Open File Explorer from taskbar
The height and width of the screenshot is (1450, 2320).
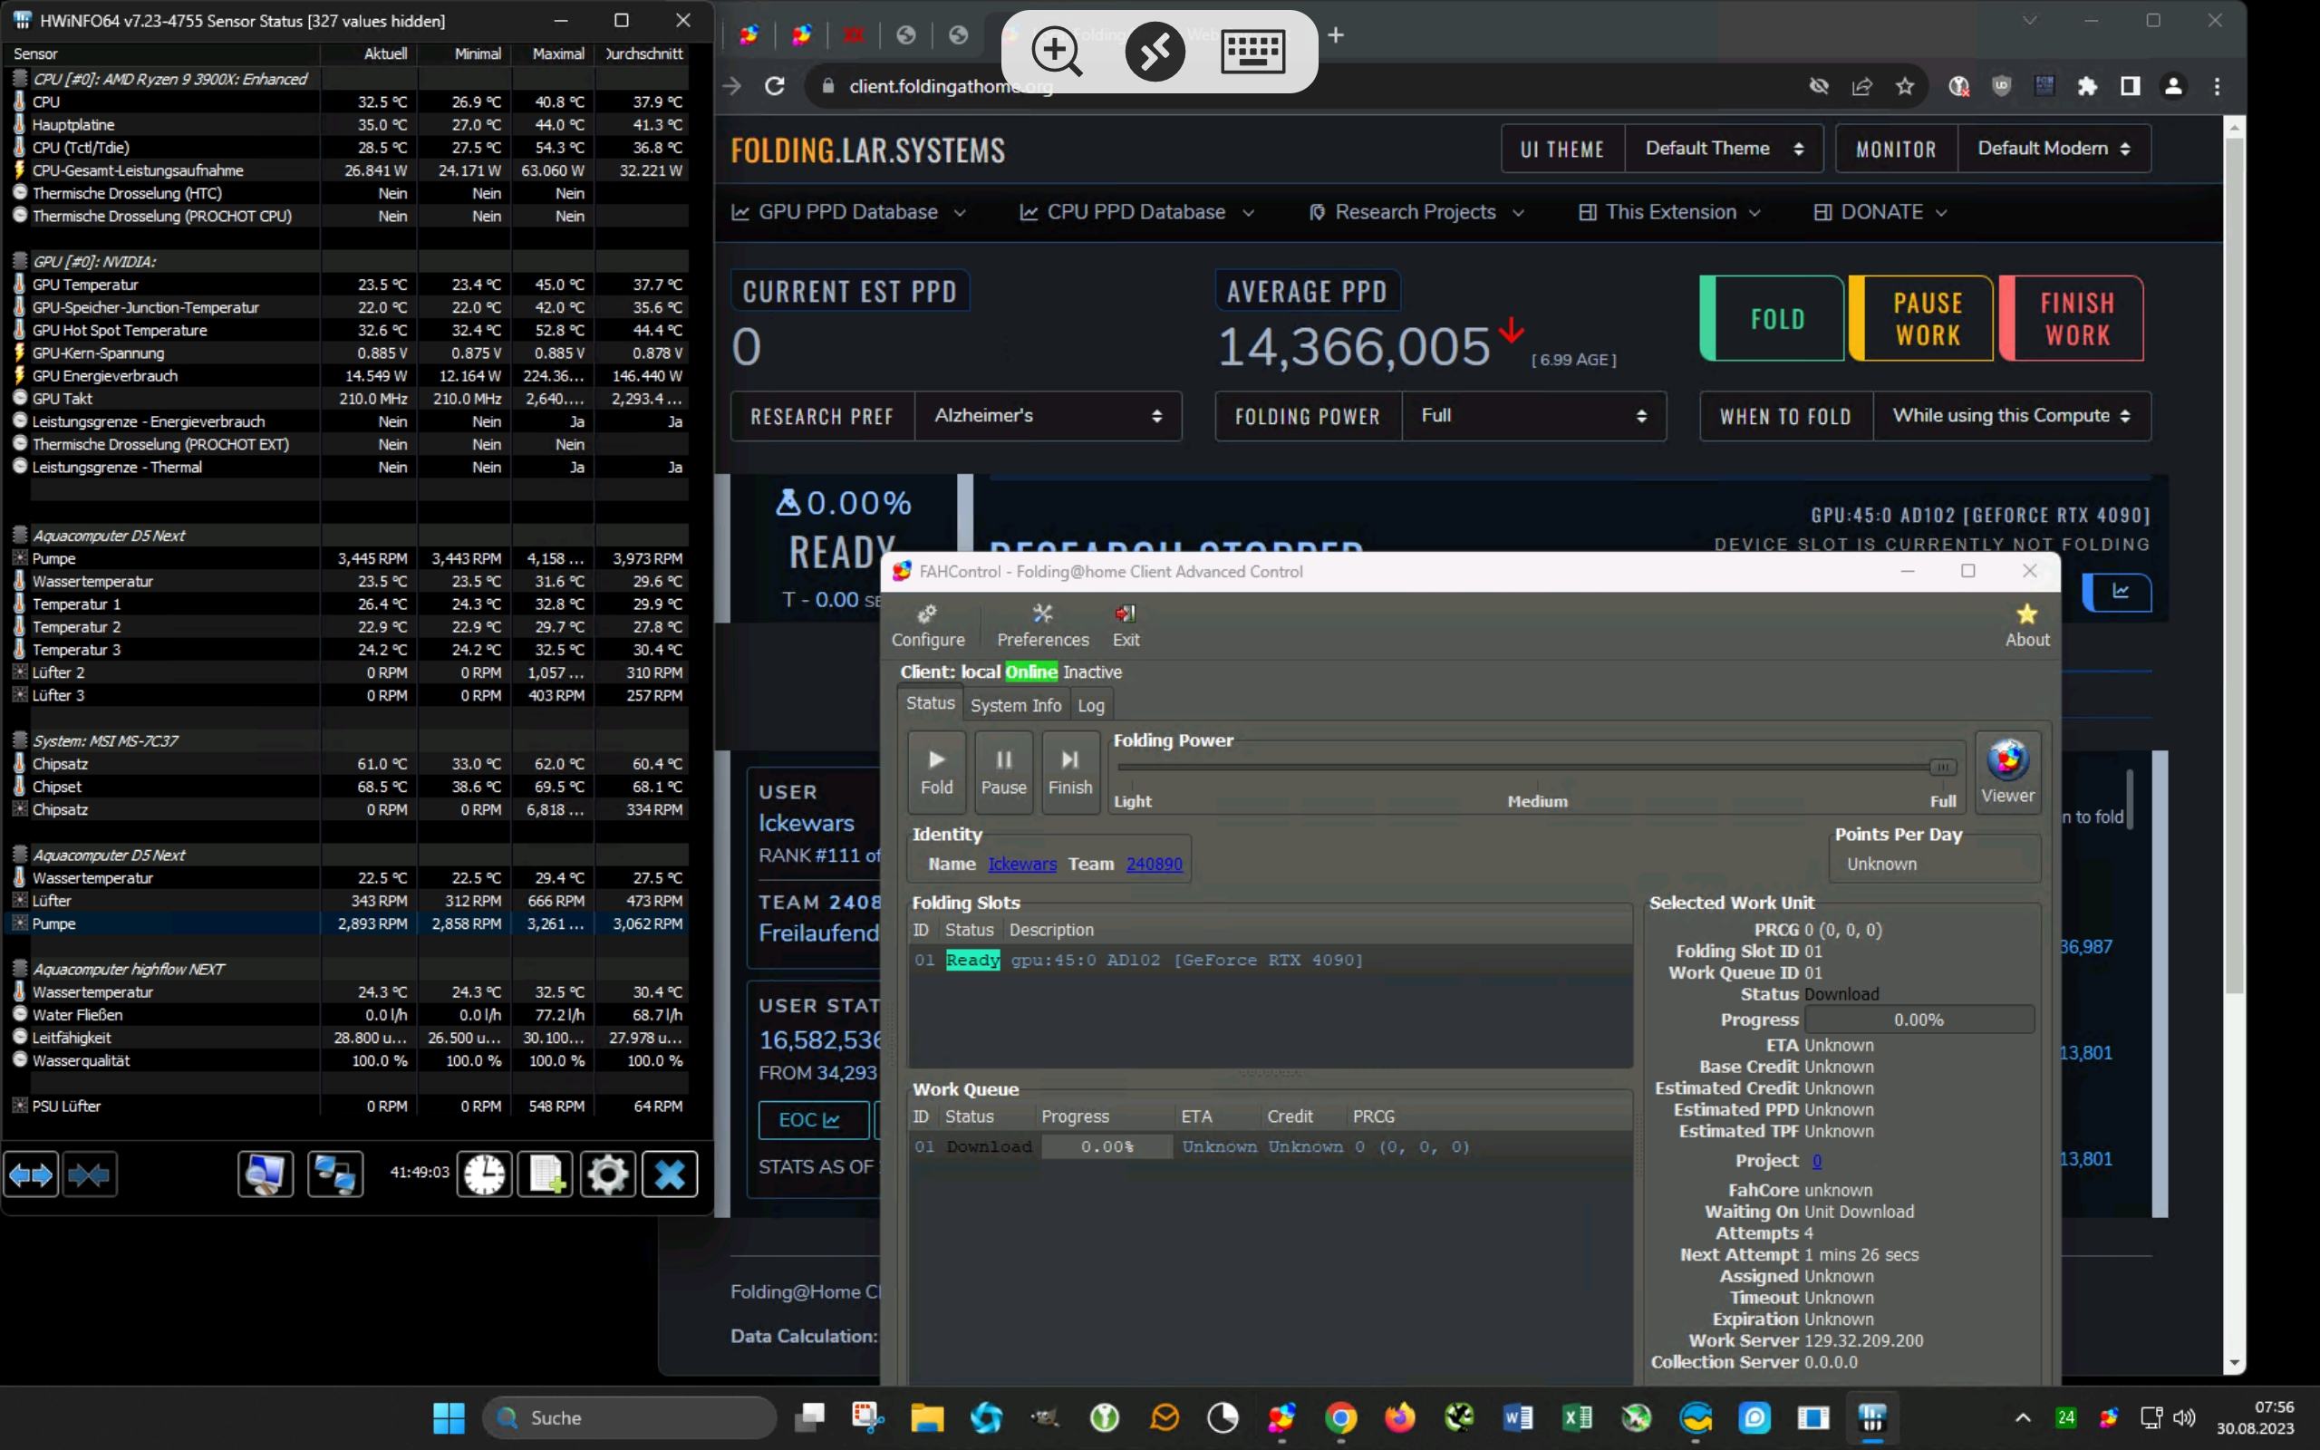click(926, 1417)
